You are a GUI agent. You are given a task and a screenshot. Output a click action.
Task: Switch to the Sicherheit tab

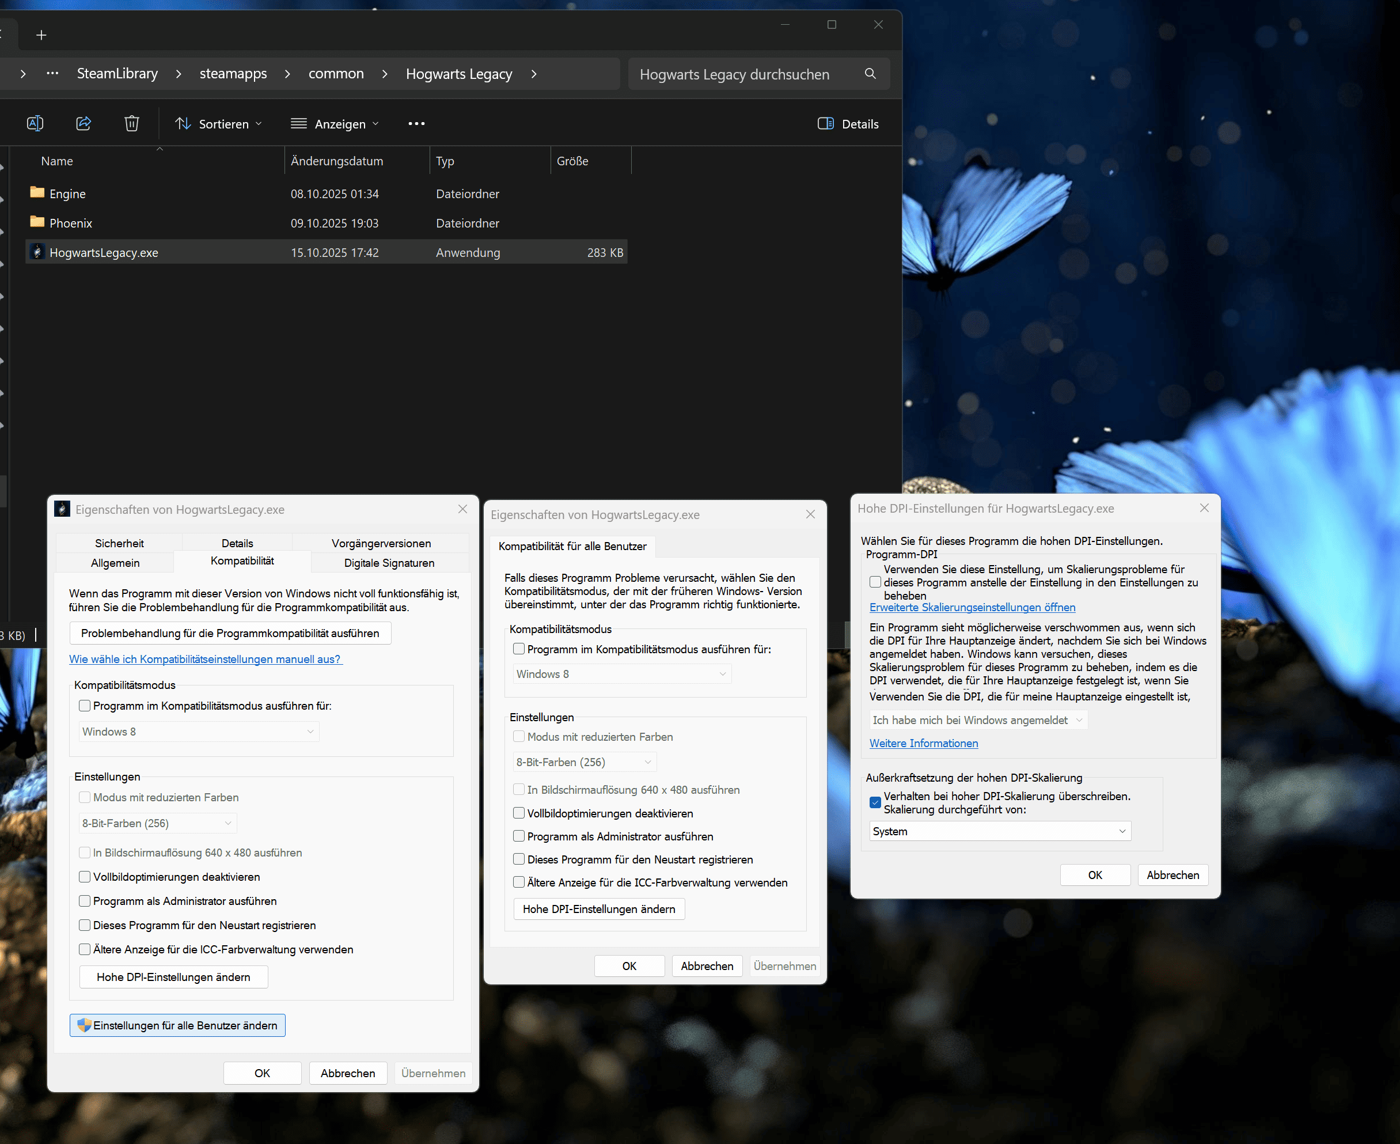click(119, 543)
